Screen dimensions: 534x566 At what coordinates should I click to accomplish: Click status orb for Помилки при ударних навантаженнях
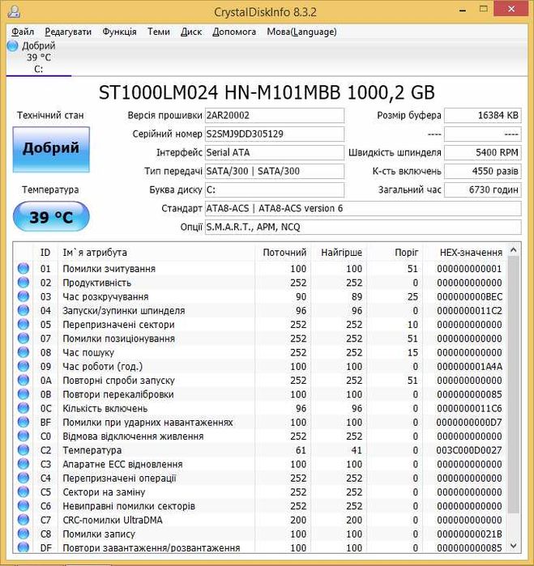click(23, 422)
